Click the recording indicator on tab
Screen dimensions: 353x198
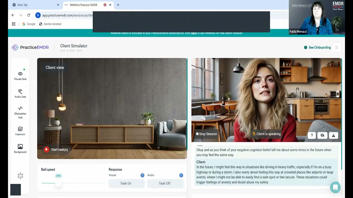coord(105,5)
